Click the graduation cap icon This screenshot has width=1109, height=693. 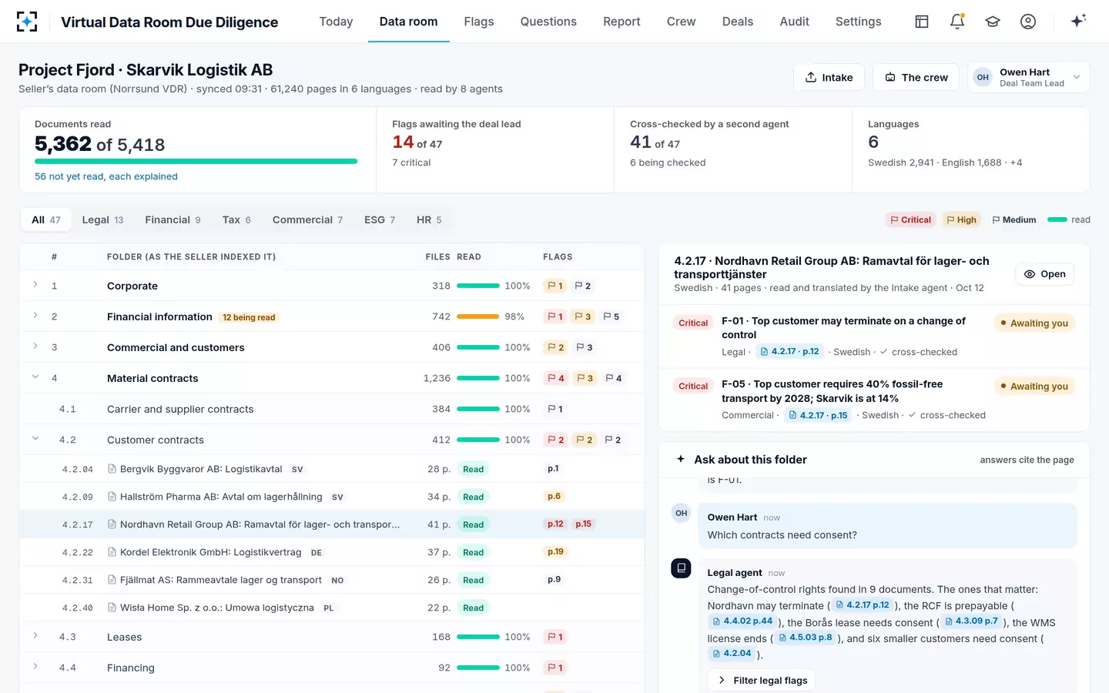(993, 22)
